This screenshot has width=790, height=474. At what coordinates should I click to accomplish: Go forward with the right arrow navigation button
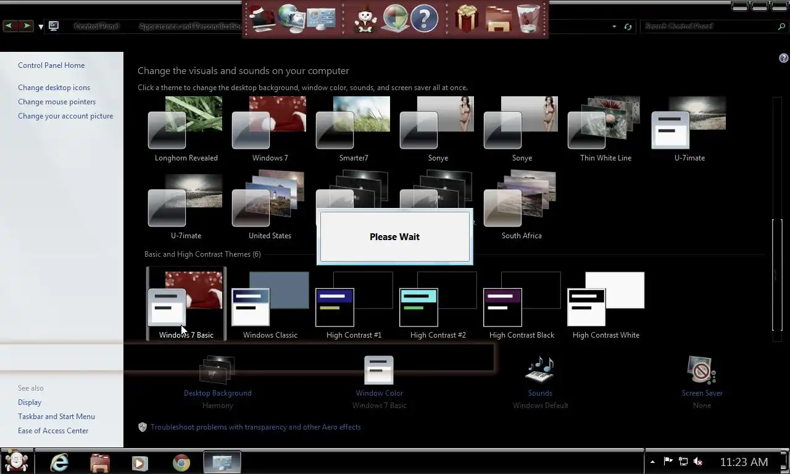[x=26, y=26]
